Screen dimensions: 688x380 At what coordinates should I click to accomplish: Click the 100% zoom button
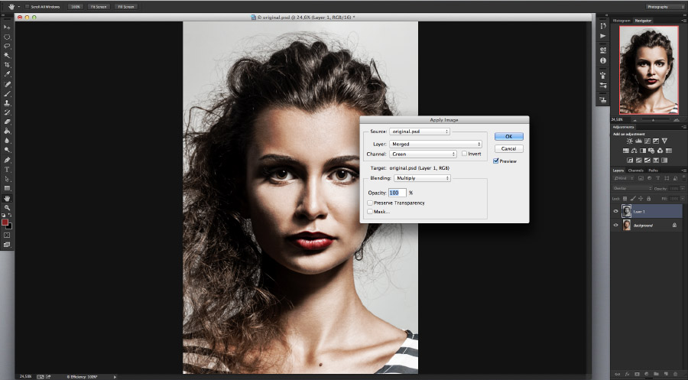click(x=76, y=7)
